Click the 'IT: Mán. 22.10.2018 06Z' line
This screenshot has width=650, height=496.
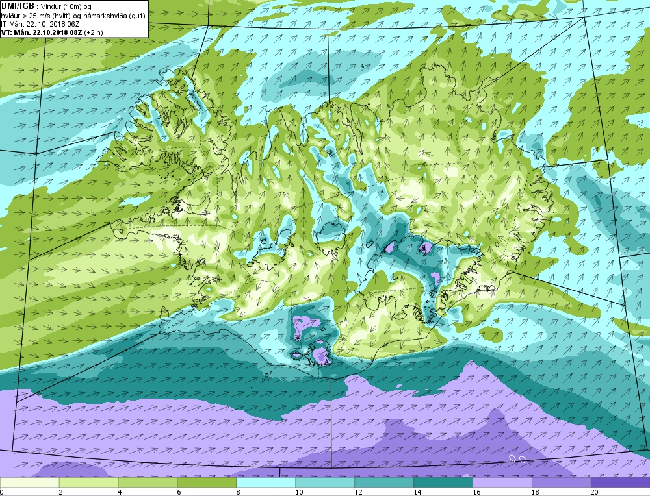[40, 23]
